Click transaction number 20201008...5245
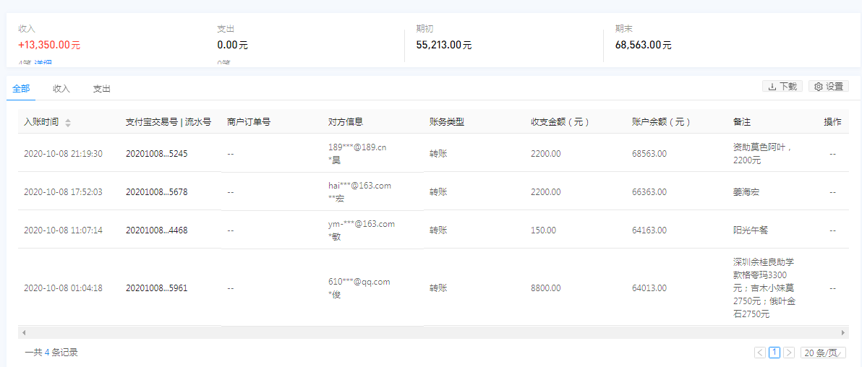Screen dimensions: 862x367 [156, 154]
